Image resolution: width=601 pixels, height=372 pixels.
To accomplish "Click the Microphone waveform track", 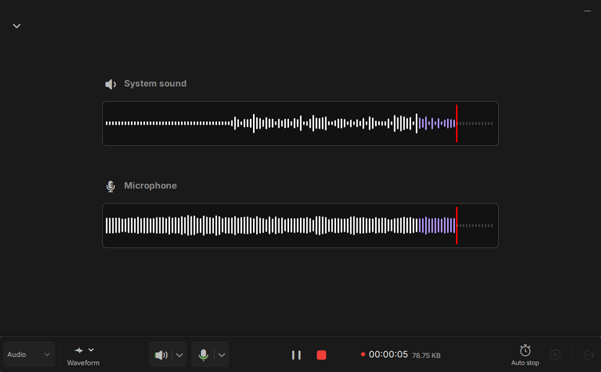I will click(300, 226).
